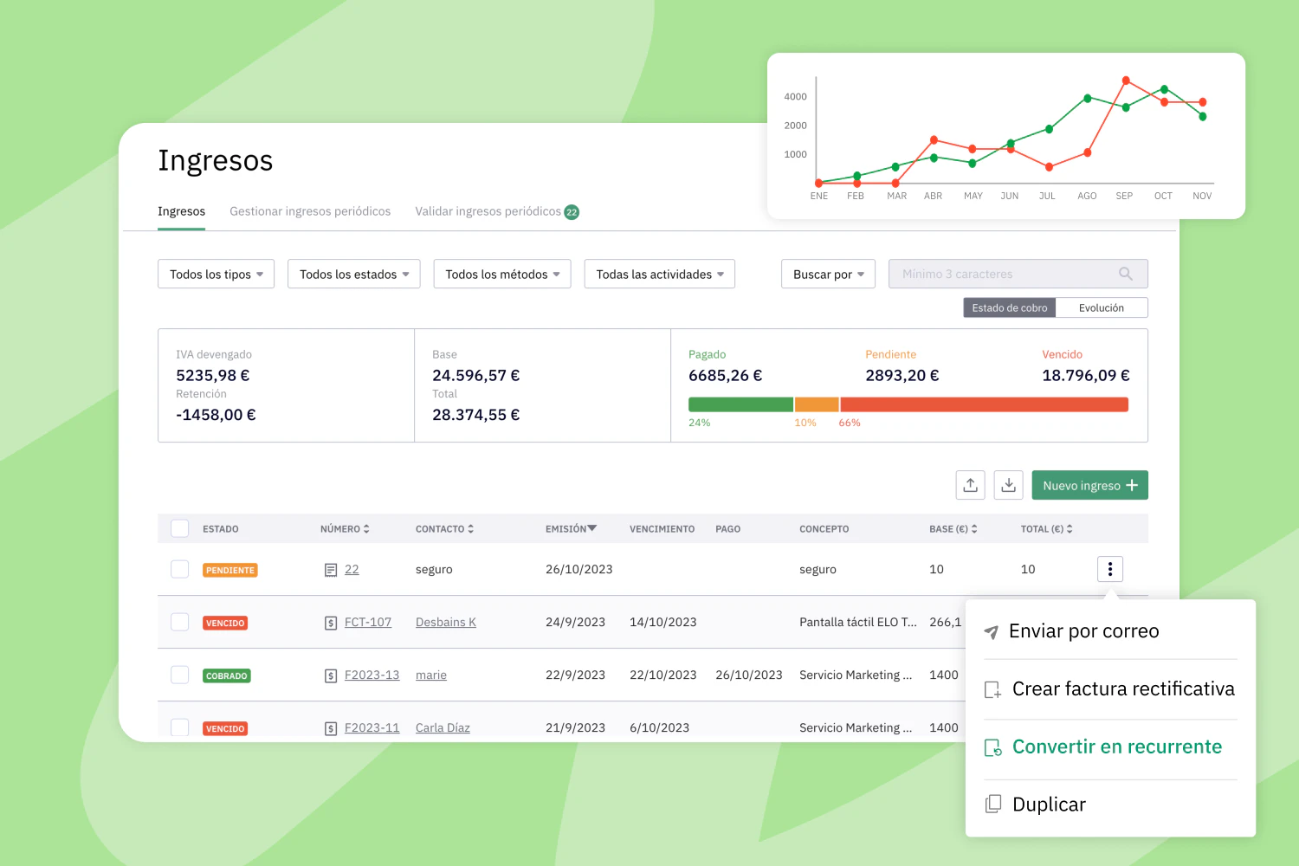Open the Todos los tipos dropdown
Screen dimensions: 1299x866
pos(216,274)
